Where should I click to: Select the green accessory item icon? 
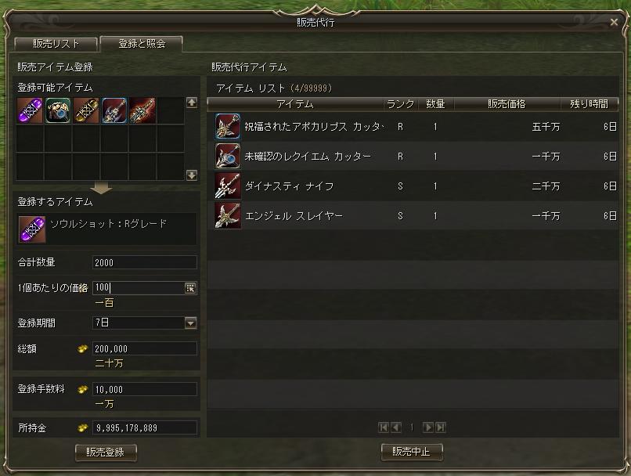(x=58, y=110)
